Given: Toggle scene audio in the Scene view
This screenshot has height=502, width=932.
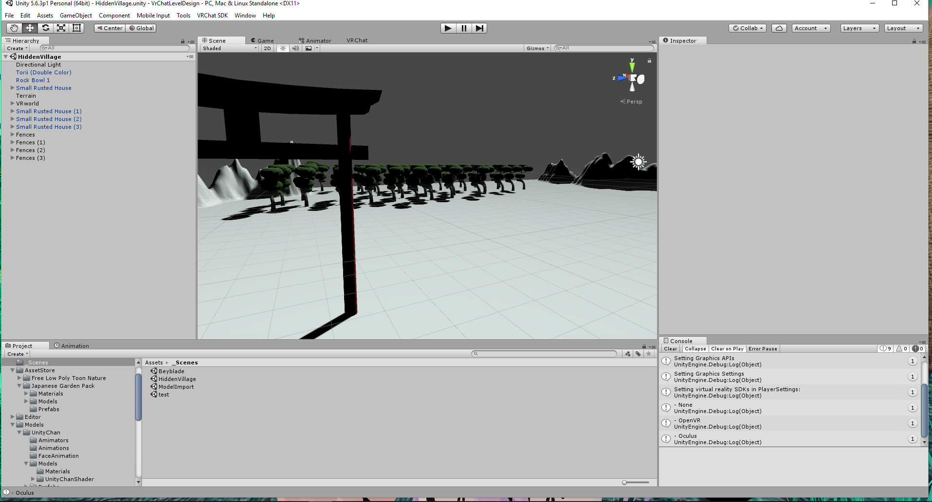Looking at the screenshot, I should [x=295, y=48].
